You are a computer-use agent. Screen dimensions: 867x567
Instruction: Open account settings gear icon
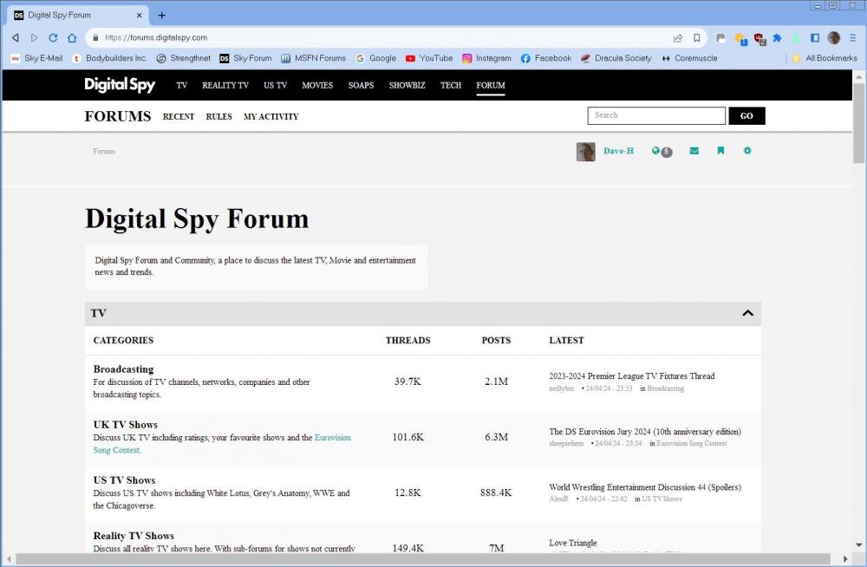747,151
